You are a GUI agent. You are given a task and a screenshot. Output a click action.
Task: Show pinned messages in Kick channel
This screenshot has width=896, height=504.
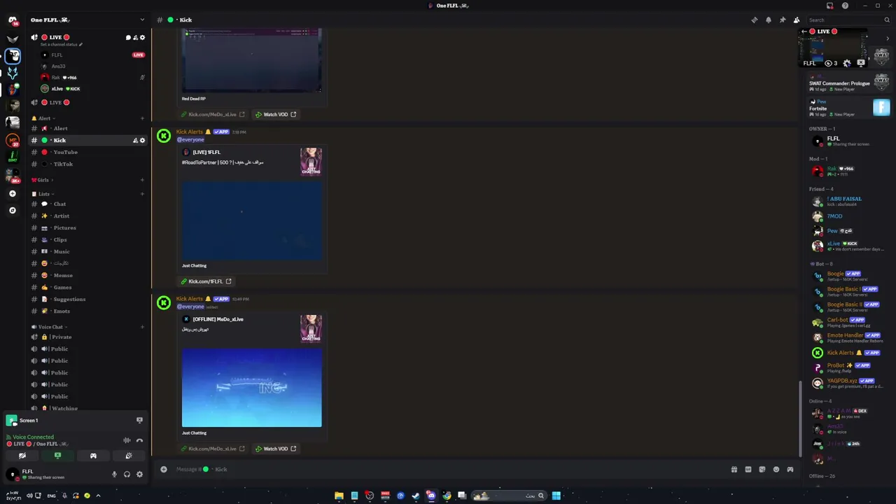pos(782,20)
